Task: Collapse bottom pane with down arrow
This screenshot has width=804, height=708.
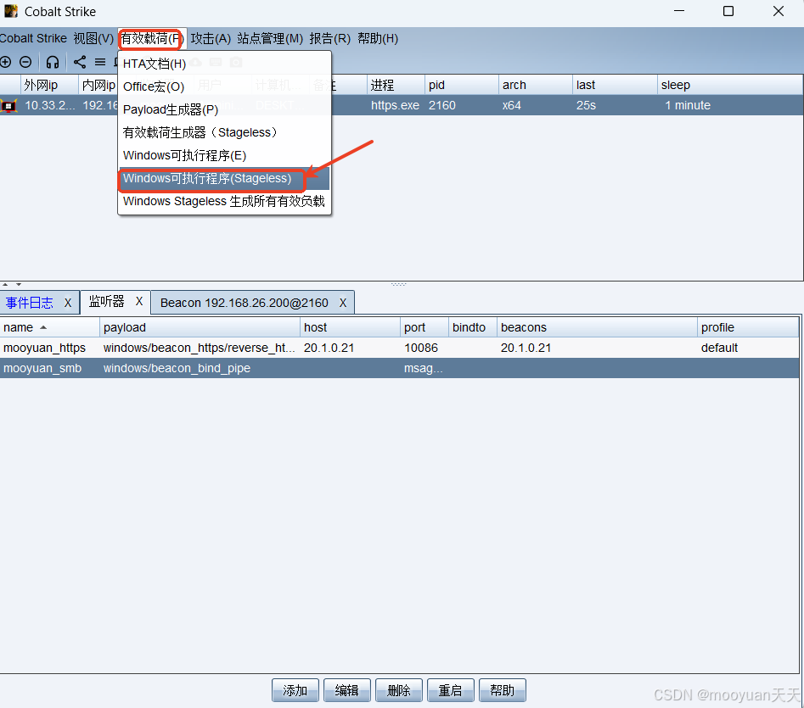Action: 19,284
